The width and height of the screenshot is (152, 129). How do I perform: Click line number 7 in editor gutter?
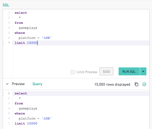(9, 43)
